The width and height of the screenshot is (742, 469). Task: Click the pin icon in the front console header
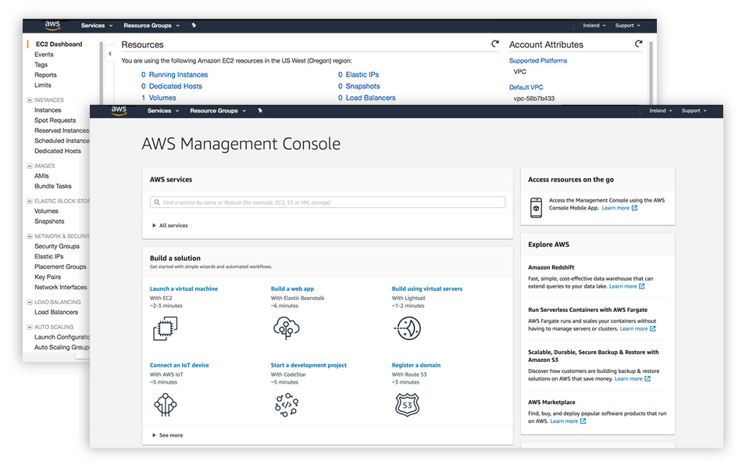tap(260, 111)
